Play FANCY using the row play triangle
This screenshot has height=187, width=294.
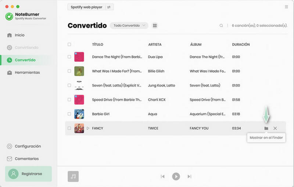(88, 128)
